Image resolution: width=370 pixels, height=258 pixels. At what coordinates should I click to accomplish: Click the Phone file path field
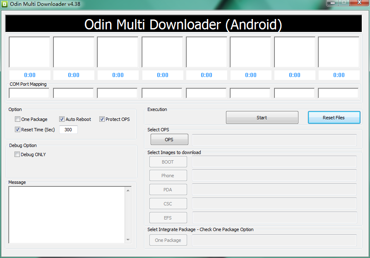(274, 176)
